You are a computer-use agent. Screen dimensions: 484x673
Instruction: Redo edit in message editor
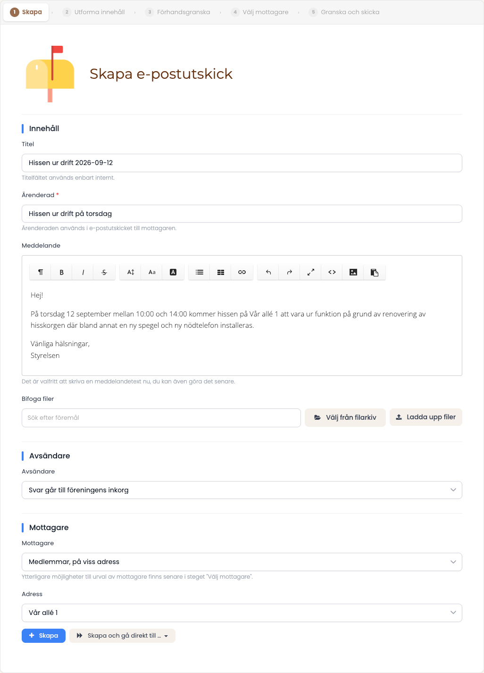[x=290, y=272]
